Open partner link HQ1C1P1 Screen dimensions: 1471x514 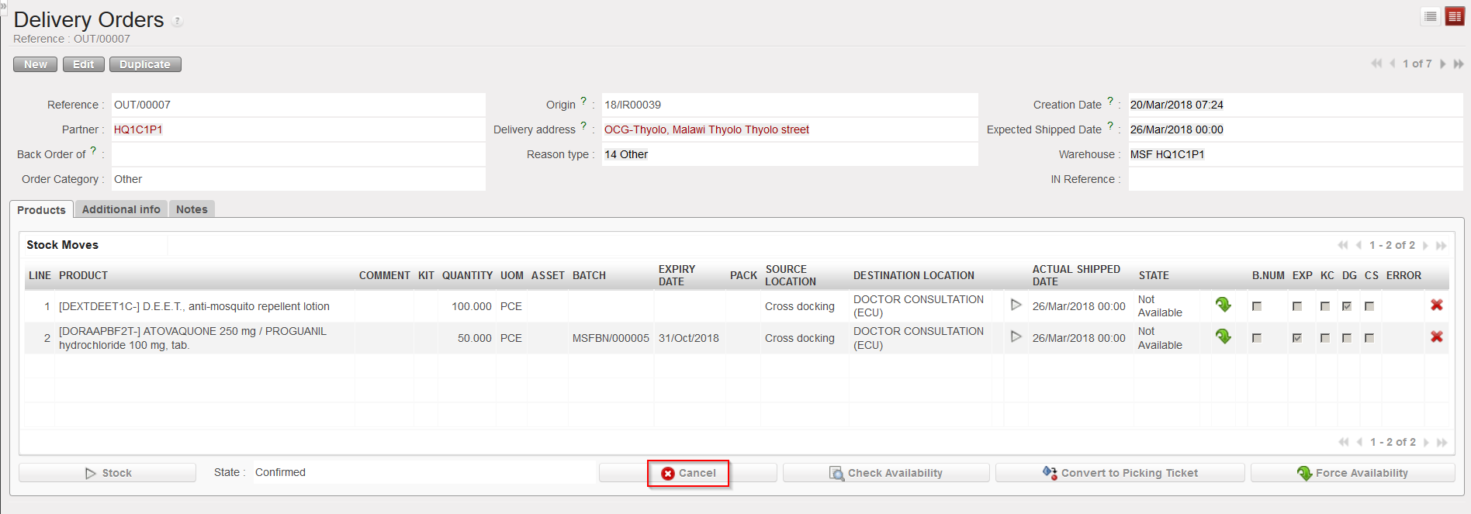pyautogui.click(x=138, y=129)
